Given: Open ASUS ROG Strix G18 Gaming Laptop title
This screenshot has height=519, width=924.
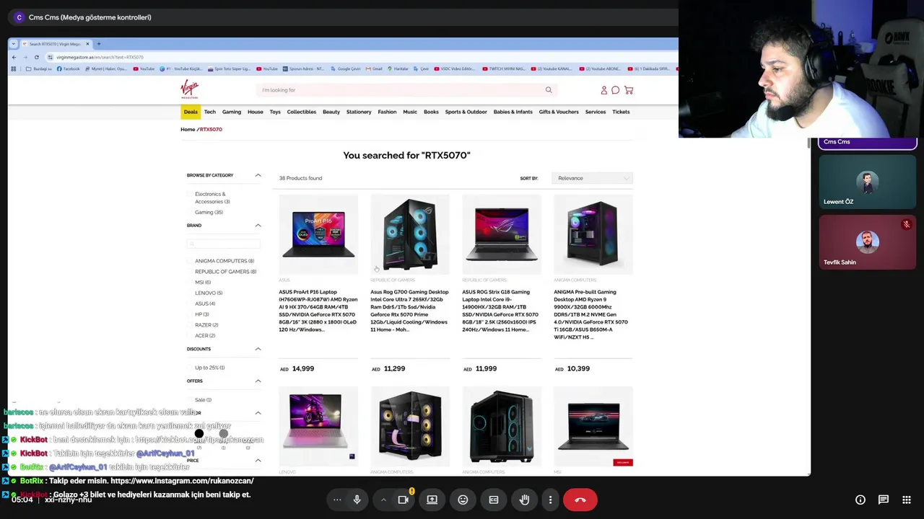Looking at the screenshot, I should click(500, 311).
